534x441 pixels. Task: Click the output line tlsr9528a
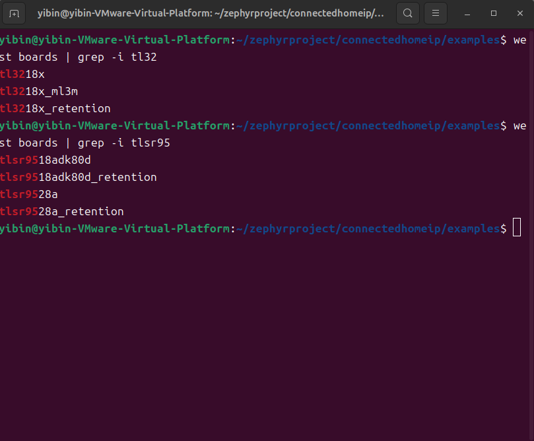[x=29, y=195]
